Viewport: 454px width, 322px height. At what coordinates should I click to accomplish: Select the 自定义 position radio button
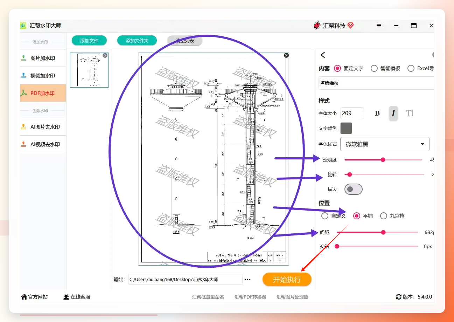[x=325, y=216]
